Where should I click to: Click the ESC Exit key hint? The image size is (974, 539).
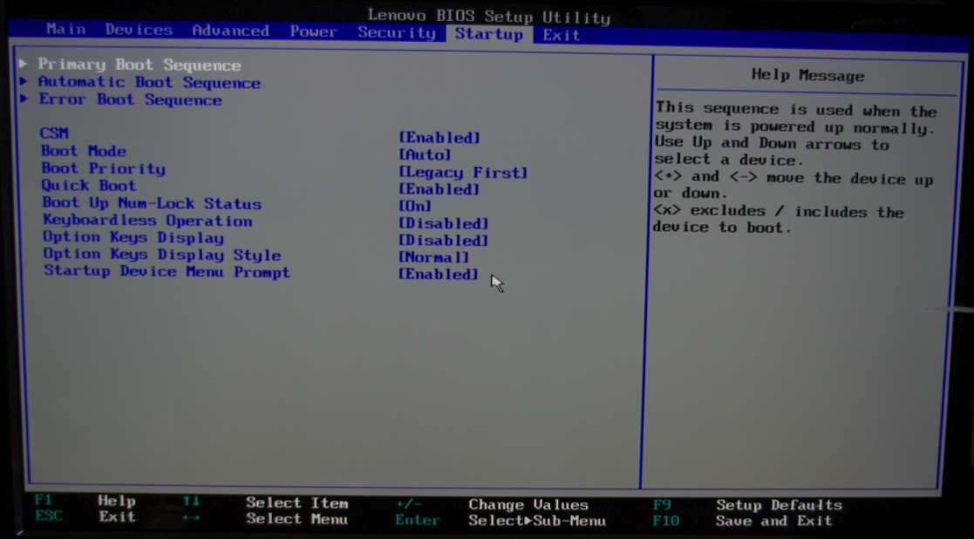(x=85, y=516)
